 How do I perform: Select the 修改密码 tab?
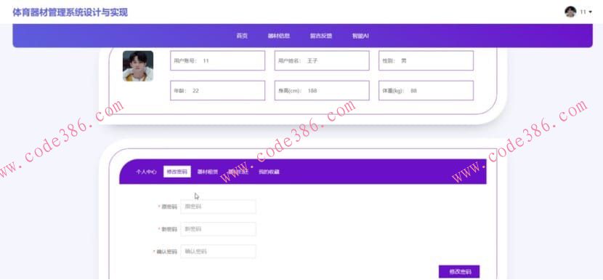(x=177, y=172)
